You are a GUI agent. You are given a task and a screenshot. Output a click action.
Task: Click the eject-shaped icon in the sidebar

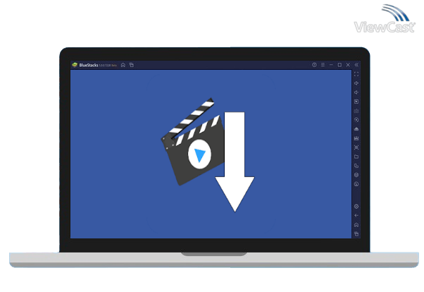356,129
